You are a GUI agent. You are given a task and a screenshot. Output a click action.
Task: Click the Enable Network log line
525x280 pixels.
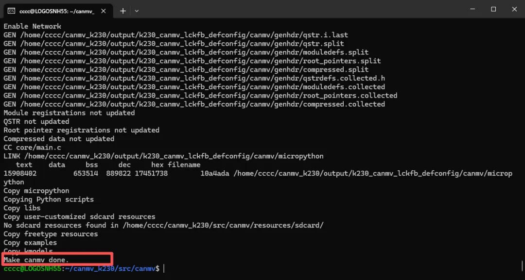(x=32, y=26)
